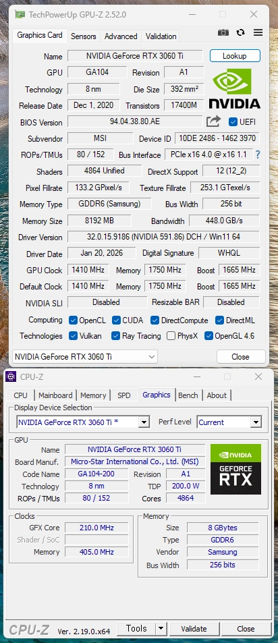Screen dimensions: 278x643
Task: Open the GPU selection dropdown in GPU-Z
Action: (85, 356)
